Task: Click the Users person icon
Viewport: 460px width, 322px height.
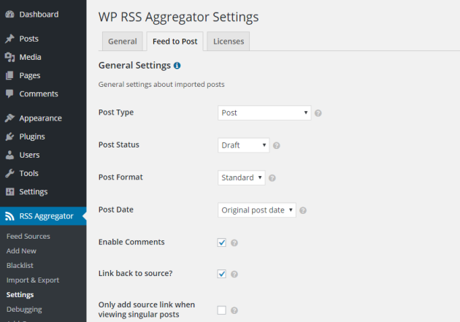Action: 9,155
